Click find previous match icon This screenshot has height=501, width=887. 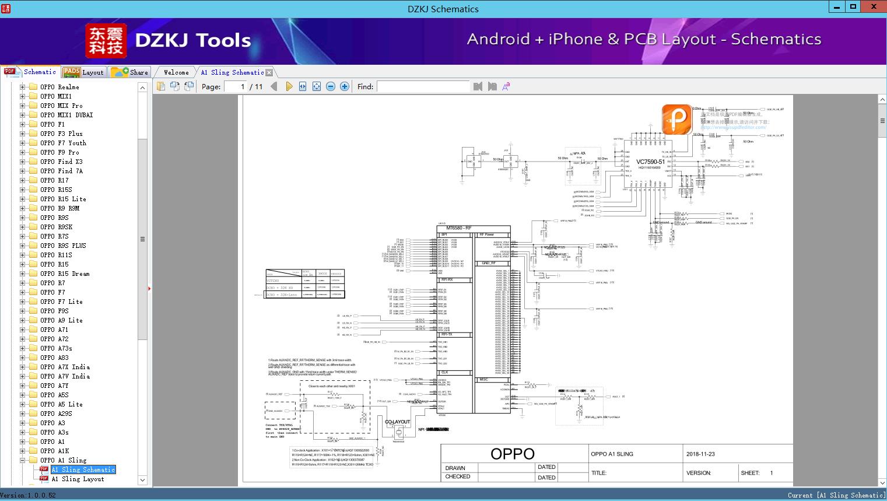(478, 86)
